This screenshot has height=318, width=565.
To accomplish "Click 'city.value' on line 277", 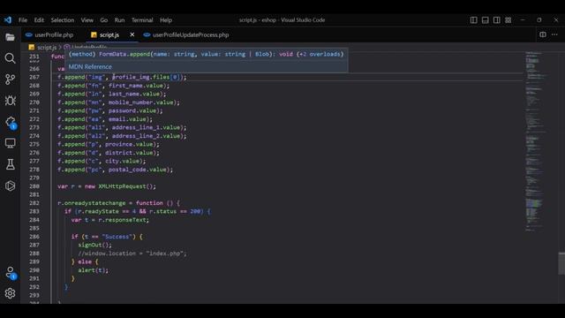I will point(122,161).
